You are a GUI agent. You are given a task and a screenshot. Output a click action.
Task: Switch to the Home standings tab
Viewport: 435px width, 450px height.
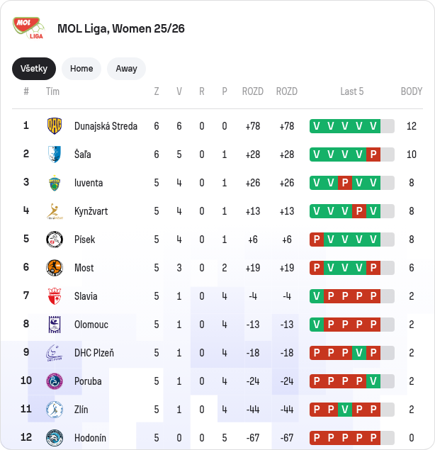click(x=81, y=69)
